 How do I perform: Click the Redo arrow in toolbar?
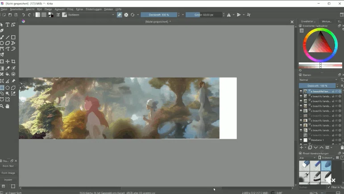coord(29,15)
